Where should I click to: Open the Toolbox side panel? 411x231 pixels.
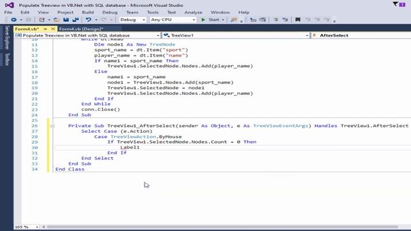[x=7, y=59]
